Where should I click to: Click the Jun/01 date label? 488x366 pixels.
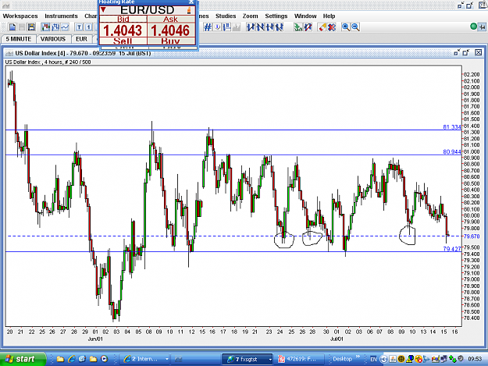click(x=95, y=339)
